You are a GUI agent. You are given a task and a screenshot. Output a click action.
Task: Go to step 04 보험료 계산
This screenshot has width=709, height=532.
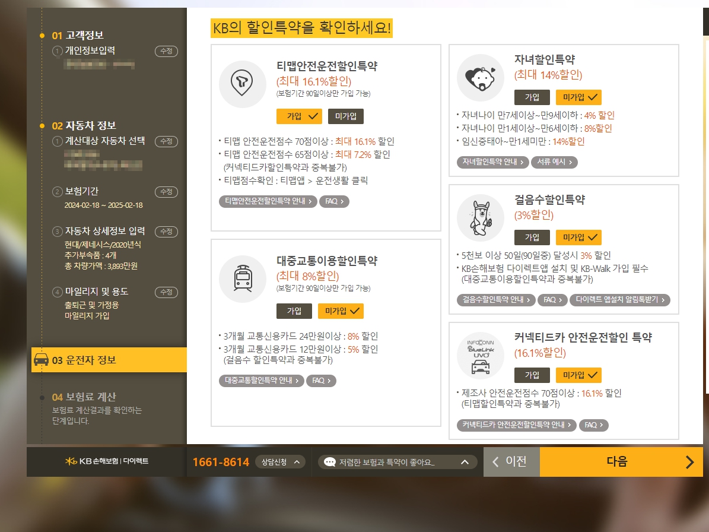84,397
